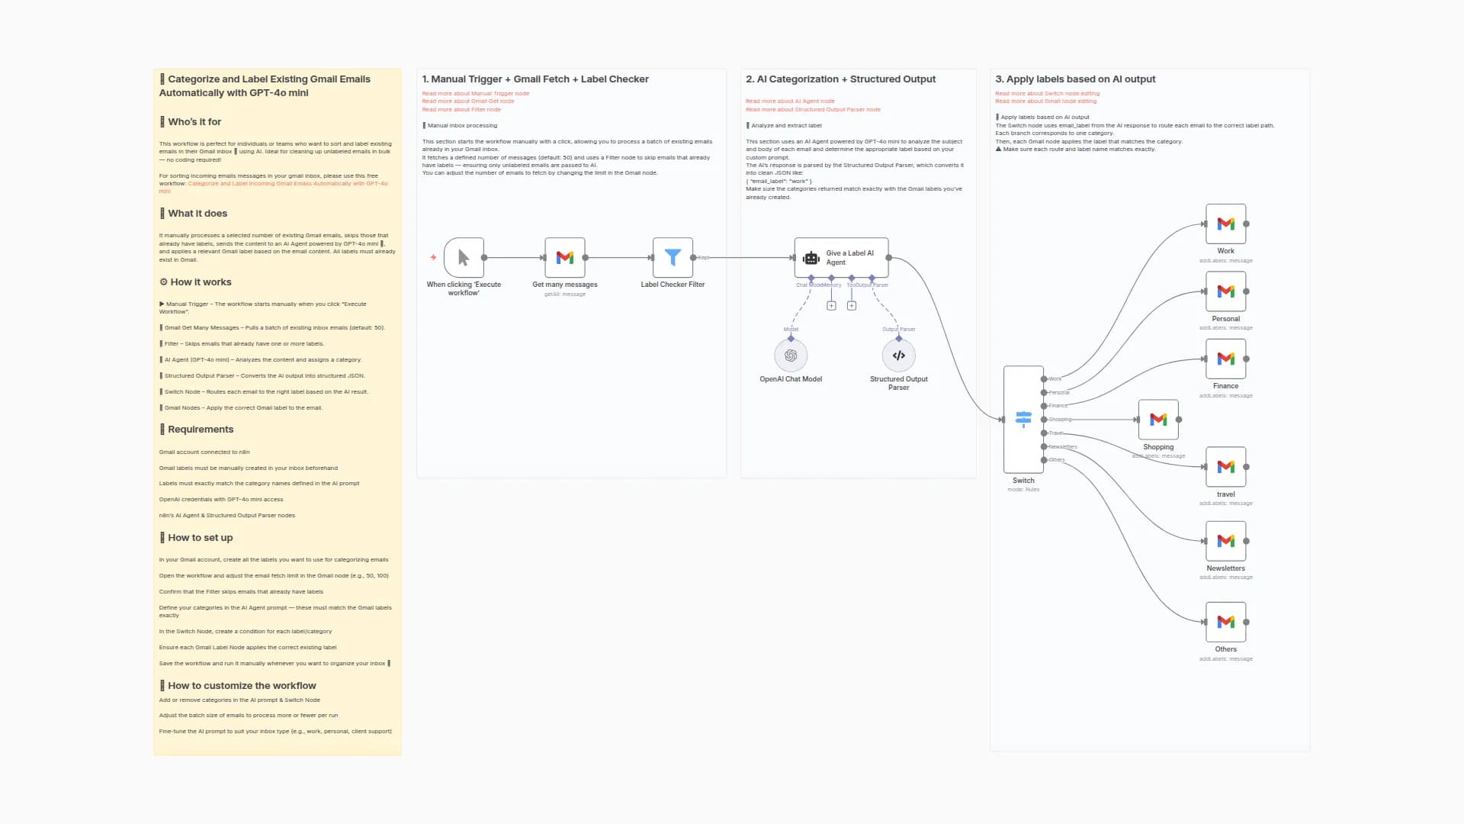
Task: Select the Shopping Gmail label node
Action: tap(1157, 420)
